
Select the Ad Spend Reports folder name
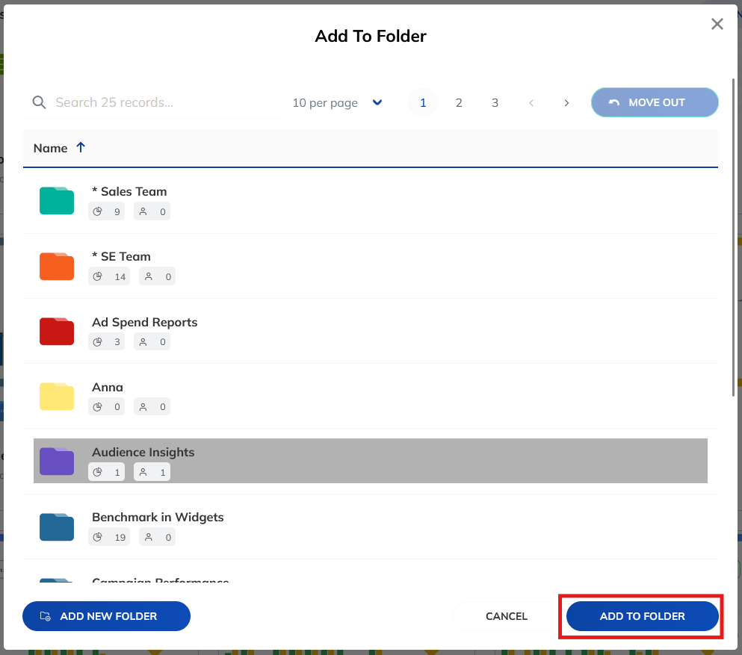144,322
